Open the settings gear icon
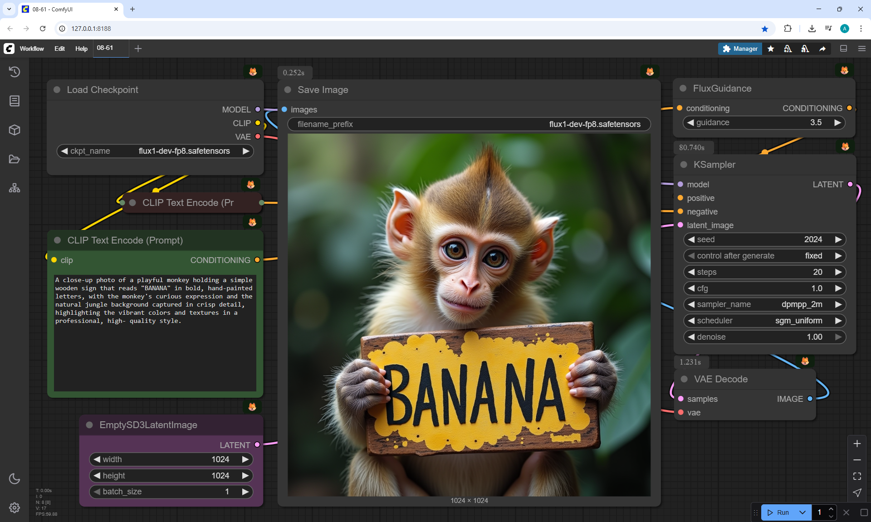 click(x=15, y=507)
